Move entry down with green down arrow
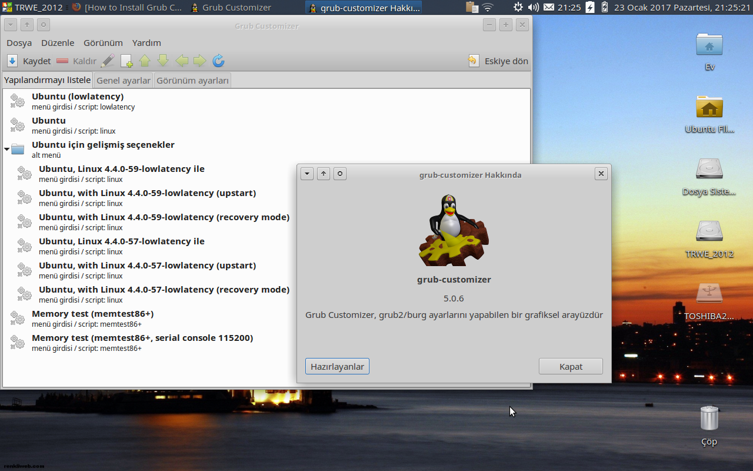 [x=163, y=61]
